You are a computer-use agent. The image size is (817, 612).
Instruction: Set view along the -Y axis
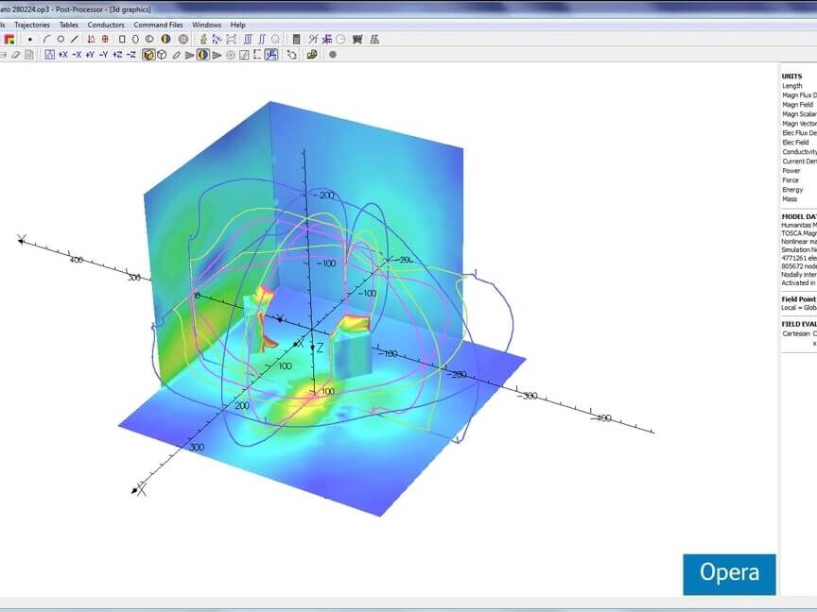[x=103, y=55]
